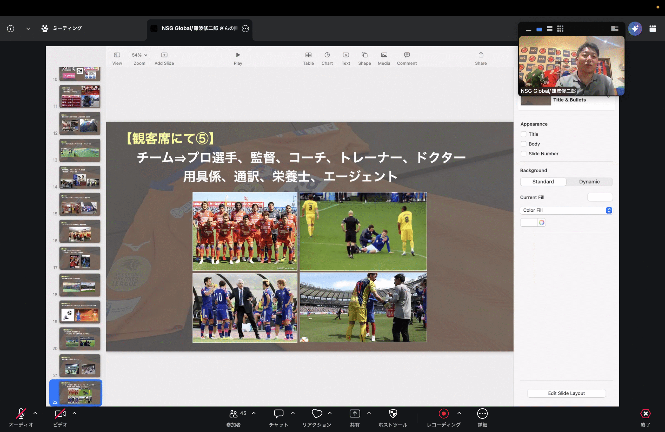Image resolution: width=665 pixels, height=432 pixels.
Task: Switch to single speaker thumbnail view
Action: pos(539,29)
